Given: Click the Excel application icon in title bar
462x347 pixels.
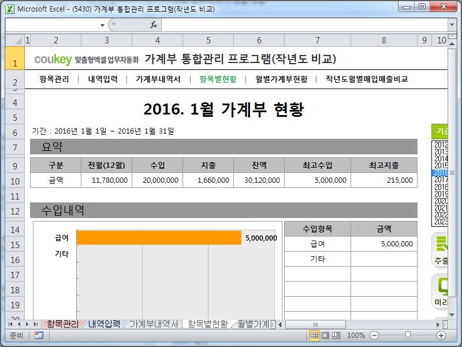Looking at the screenshot, I should (x=10, y=9).
